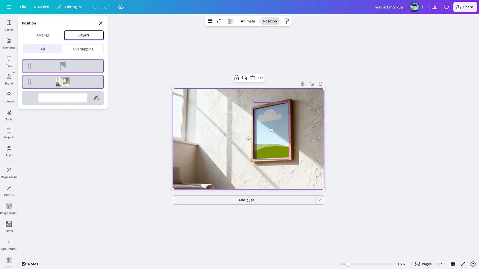Open the Magic Media app

pyautogui.click(x=9, y=172)
